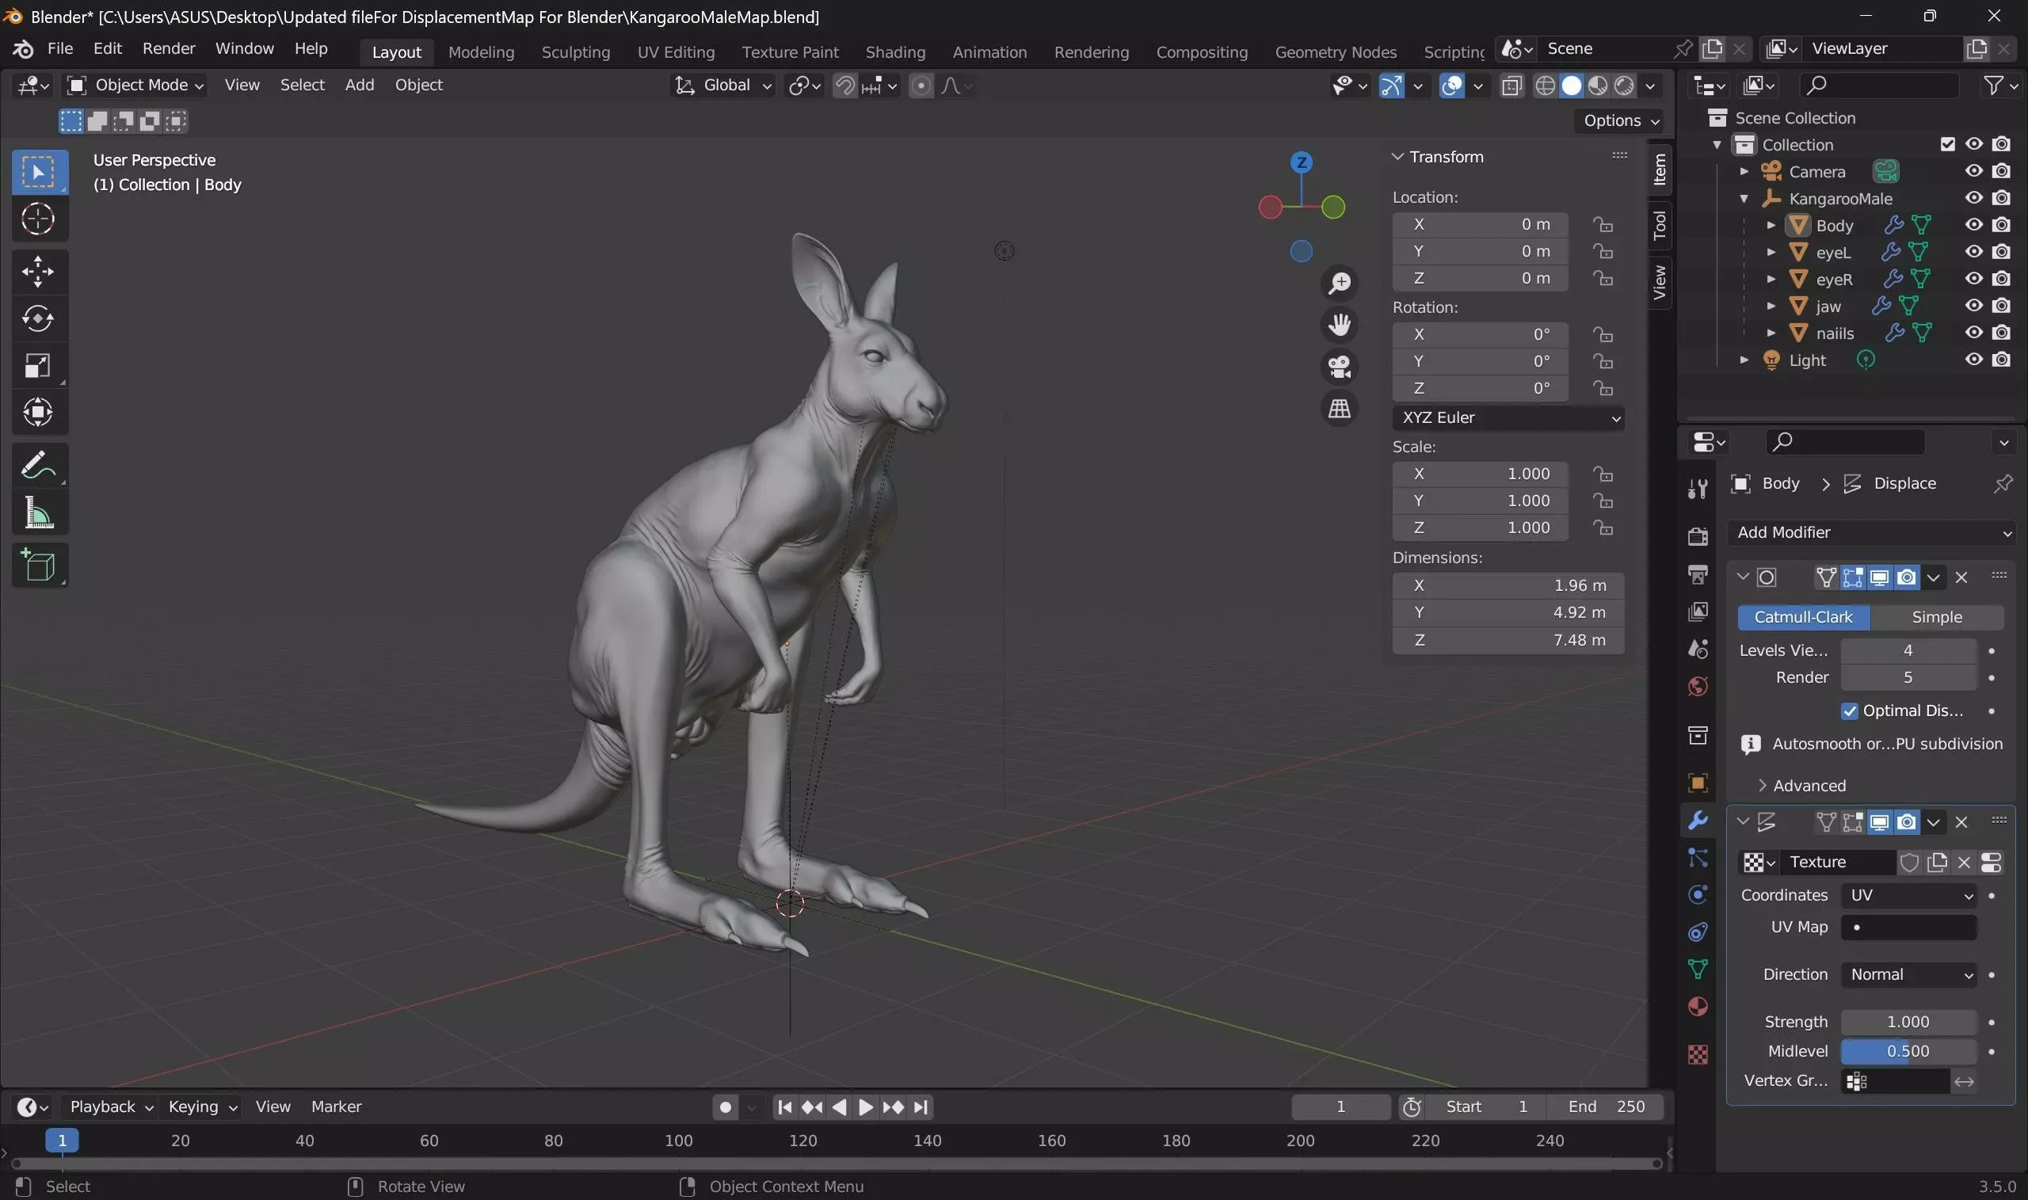Viewport: 2028px width, 1200px height.
Task: Open the Direction Normal dropdown
Action: (x=1908, y=974)
